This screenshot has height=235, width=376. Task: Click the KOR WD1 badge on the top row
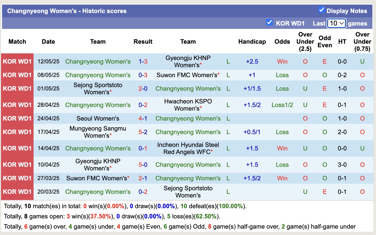point(17,61)
